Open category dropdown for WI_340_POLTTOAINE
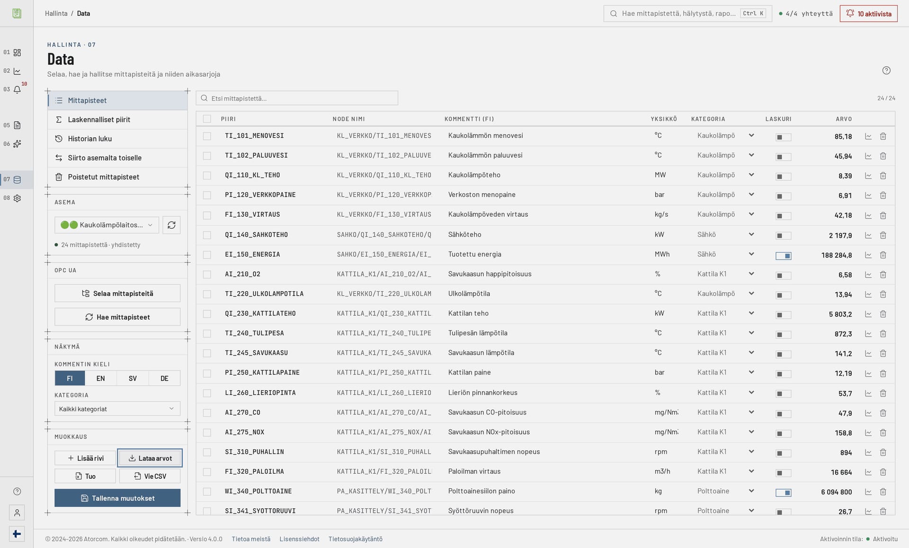This screenshot has height=548, width=909. click(x=725, y=491)
